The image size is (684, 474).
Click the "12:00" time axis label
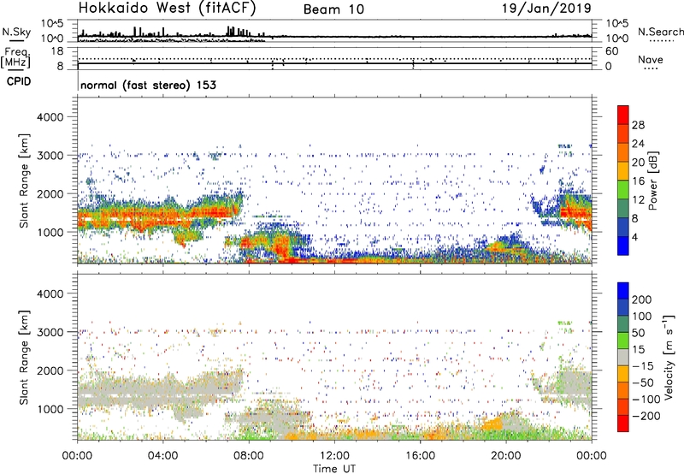(334, 456)
